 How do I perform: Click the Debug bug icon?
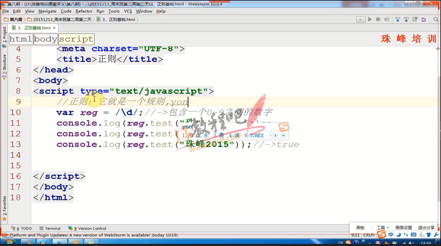point(378,20)
